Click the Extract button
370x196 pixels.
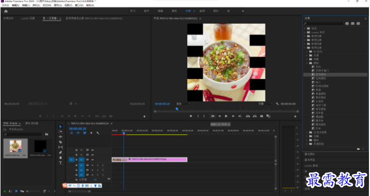point(255,116)
